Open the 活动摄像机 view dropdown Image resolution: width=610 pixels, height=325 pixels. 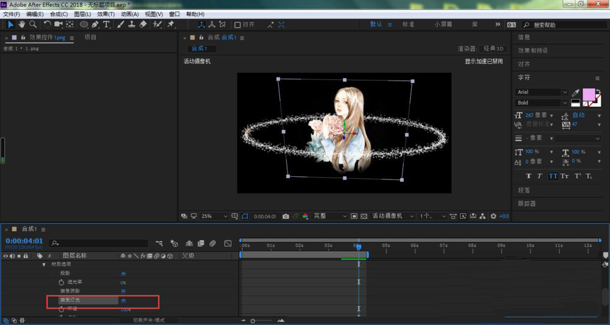click(x=393, y=216)
